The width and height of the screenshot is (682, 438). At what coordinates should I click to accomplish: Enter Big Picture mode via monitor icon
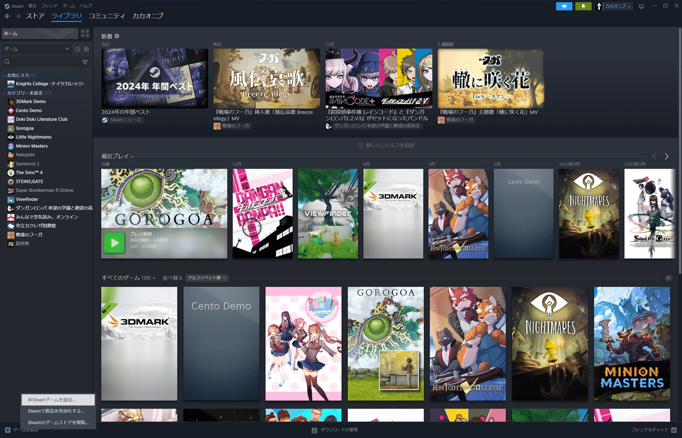[x=641, y=6]
